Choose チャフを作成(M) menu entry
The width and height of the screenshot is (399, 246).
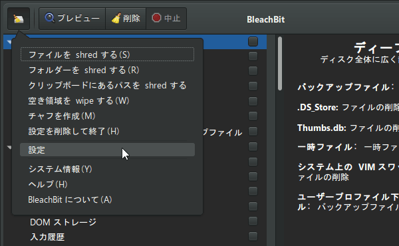107,116
